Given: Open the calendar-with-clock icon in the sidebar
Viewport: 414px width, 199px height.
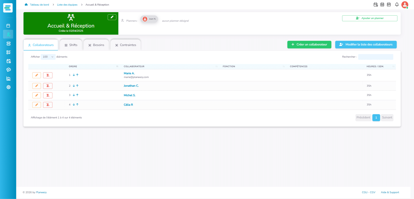Looking at the screenshot, I should click(x=8, y=61).
